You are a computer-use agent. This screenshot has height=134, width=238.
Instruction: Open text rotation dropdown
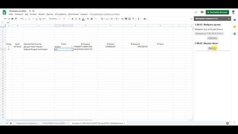click(x=117, y=19)
